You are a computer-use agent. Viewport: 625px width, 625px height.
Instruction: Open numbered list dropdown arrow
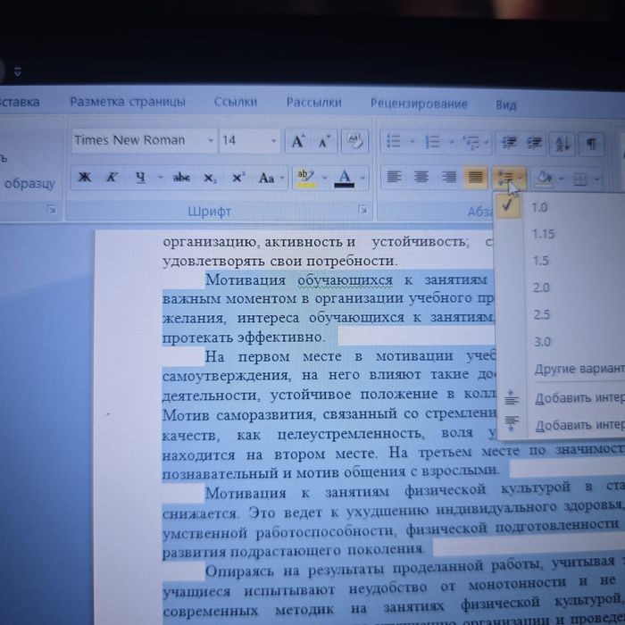coord(452,141)
